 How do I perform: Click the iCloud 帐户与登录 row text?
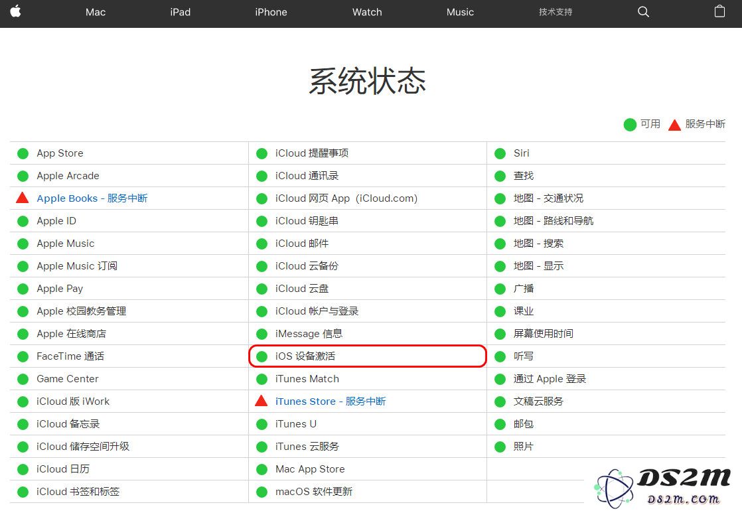point(317,311)
